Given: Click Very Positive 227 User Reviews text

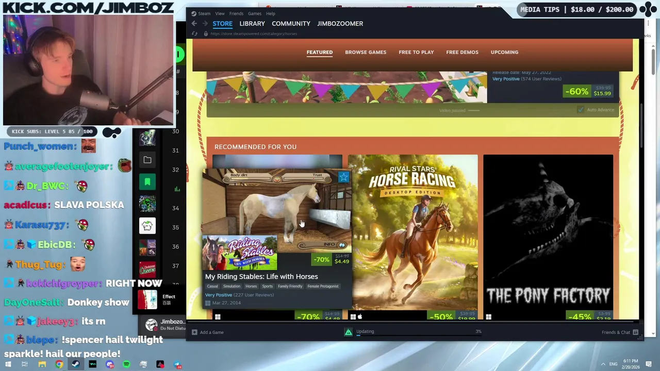Looking at the screenshot, I should pyautogui.click(x=239, y=295).
